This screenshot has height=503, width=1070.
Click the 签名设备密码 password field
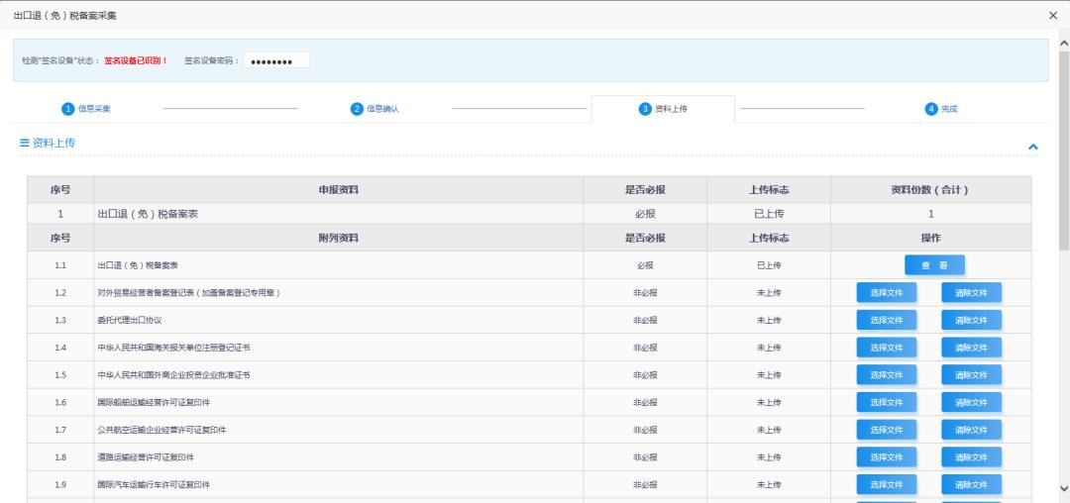(276, 61)
